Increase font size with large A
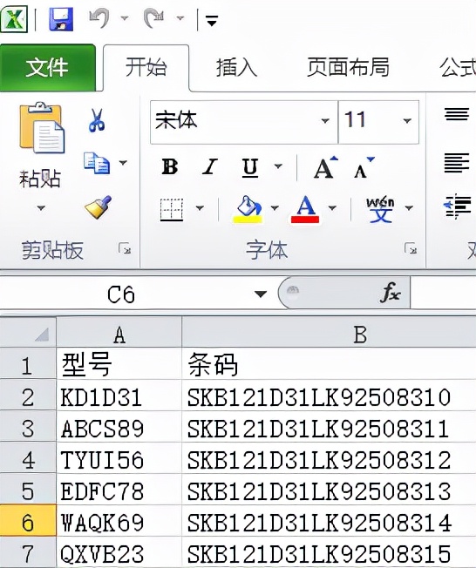The image size is (476, 568). (x=325, y=167)
